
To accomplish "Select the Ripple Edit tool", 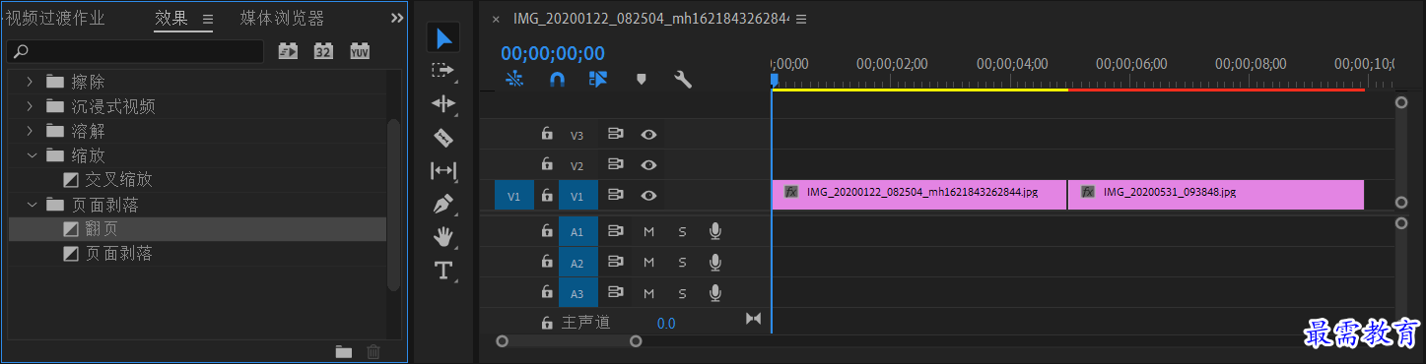I will point(443,103).
